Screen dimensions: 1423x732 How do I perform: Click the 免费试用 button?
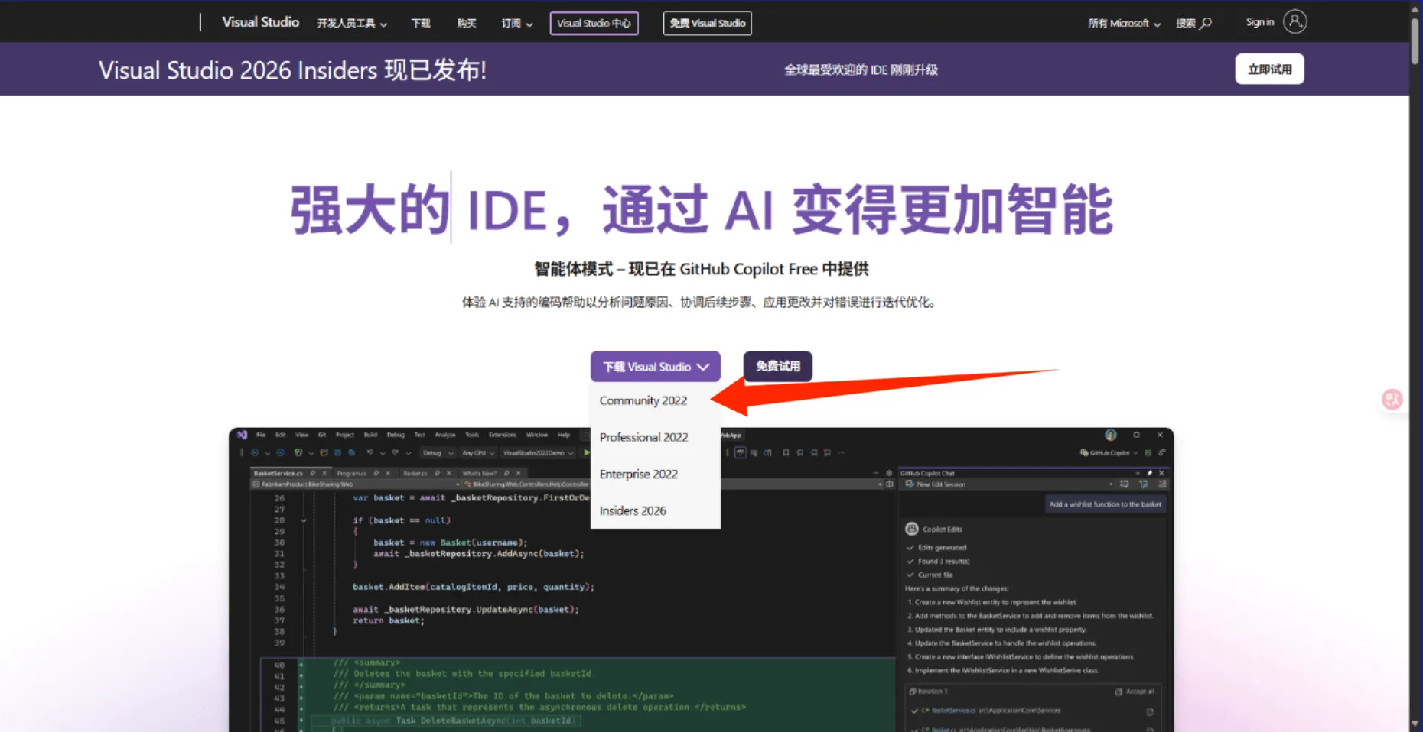pyautogui.click(x=777, y=366)
